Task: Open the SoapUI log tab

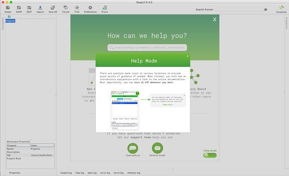Action: click(66, 173)
